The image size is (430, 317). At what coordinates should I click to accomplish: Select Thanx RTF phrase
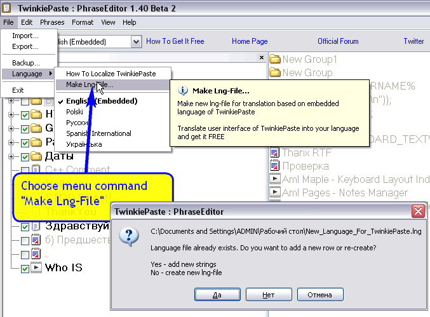tap(307, 152)
